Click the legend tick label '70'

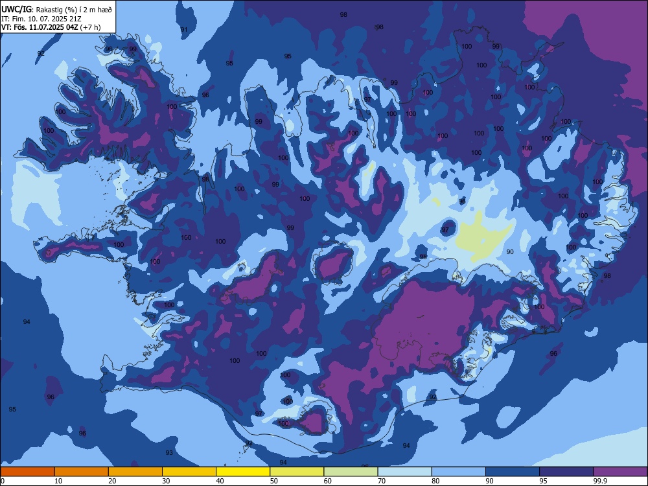click(x=382, y=481)
